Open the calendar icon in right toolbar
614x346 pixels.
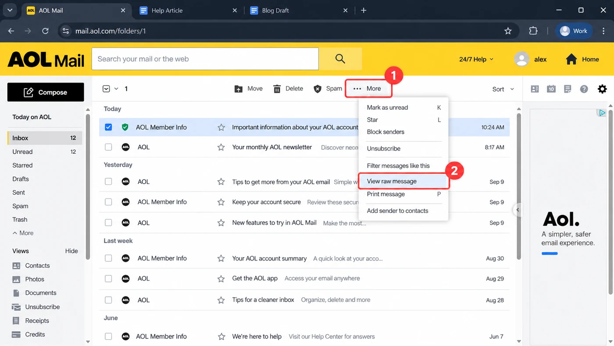click(551, 89)
